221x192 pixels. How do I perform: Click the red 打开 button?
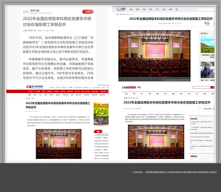[x=88, y=12]
